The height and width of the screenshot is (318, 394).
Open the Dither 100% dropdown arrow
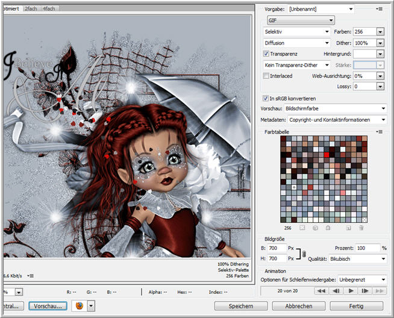tap(380, 43)
